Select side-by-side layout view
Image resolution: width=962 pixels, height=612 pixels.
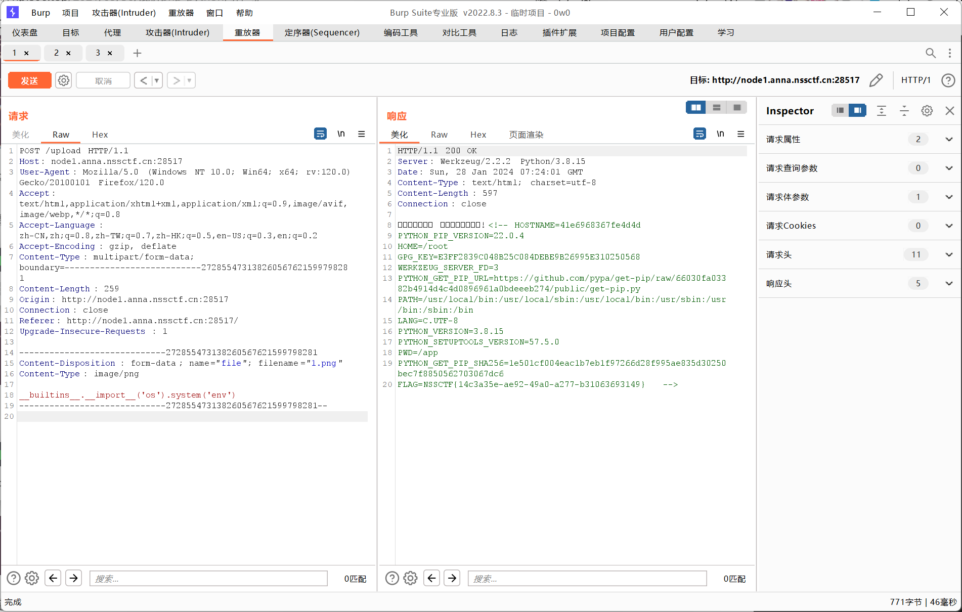[x=696, y=107]
